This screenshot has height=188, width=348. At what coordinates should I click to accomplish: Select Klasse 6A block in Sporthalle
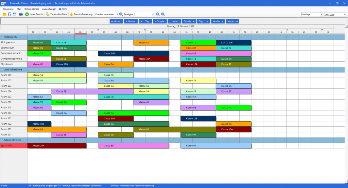(x=216, y=146)
